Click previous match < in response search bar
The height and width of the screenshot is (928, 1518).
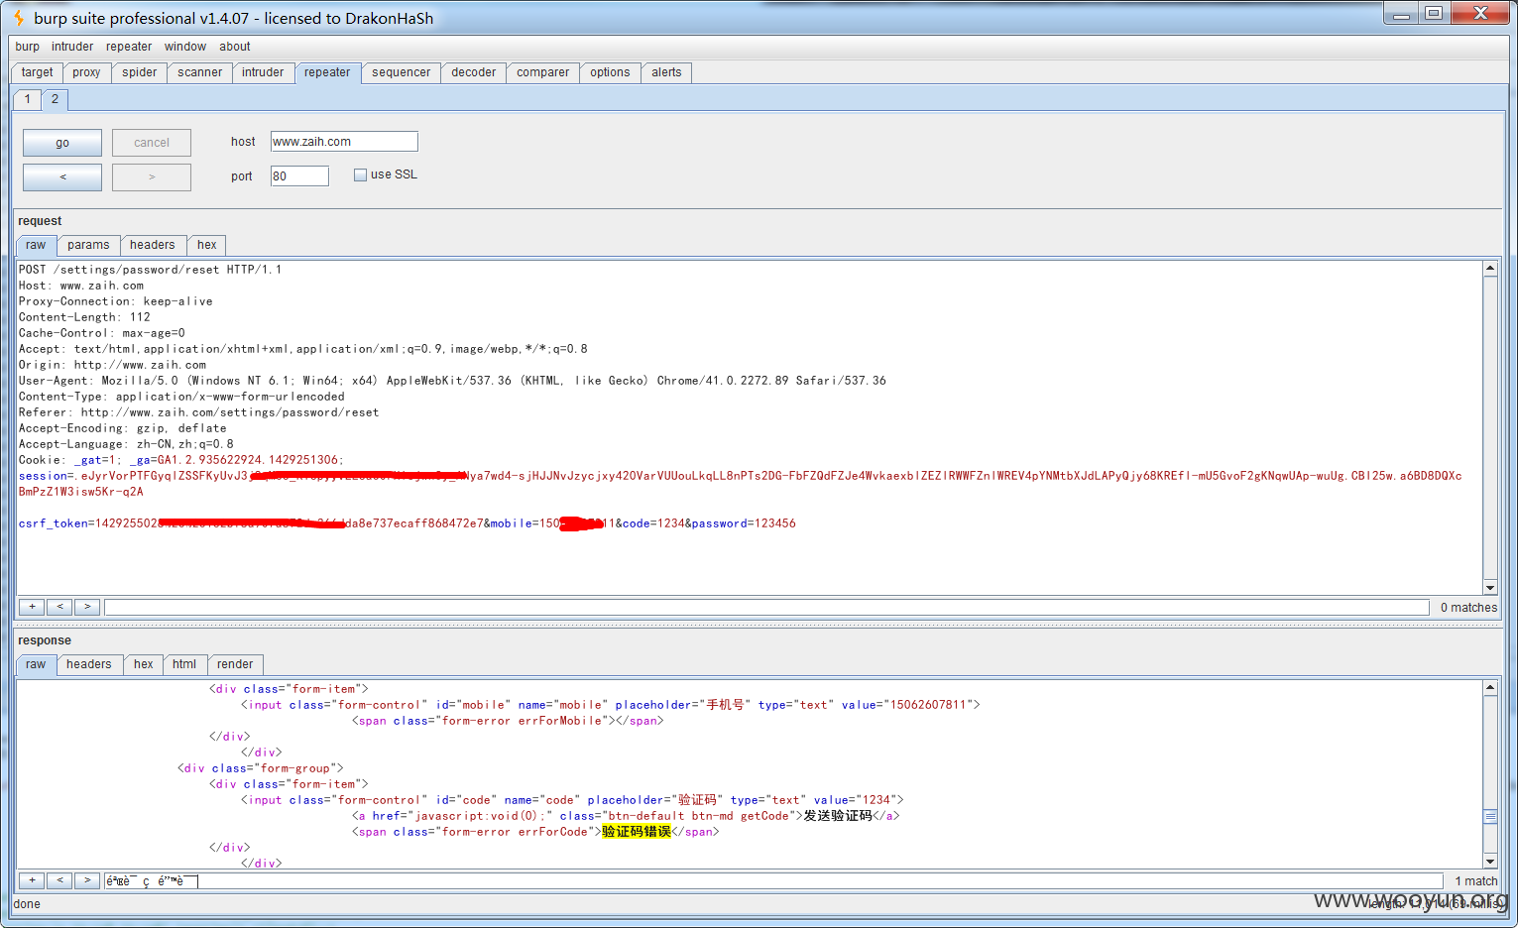click(59, 880)
